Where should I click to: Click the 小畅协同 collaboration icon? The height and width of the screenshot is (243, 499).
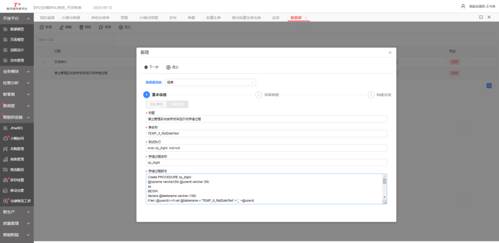[5, 139]
